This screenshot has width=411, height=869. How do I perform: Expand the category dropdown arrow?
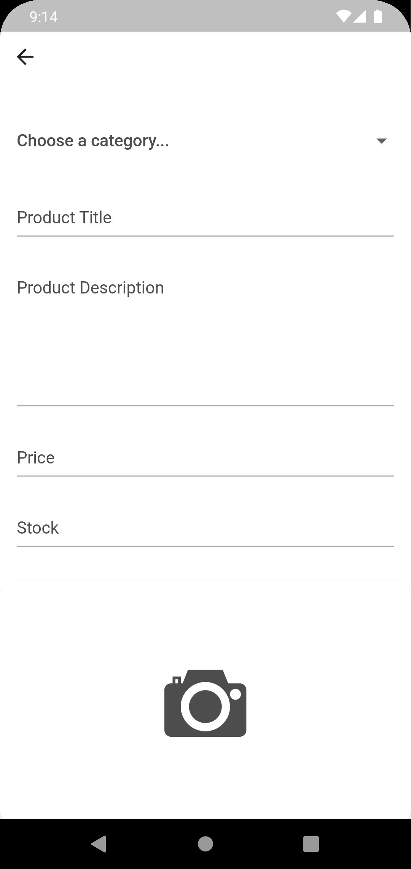click(x=381, y=141)
